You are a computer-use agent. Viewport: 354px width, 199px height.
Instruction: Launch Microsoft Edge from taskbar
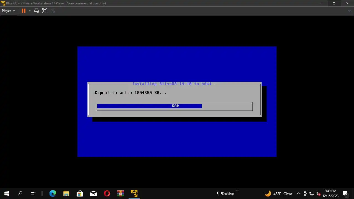(x=53, y=193)
